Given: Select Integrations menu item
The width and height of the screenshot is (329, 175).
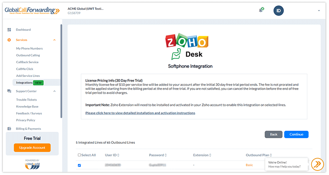Looking at the screenshot, I should point(24,83).
